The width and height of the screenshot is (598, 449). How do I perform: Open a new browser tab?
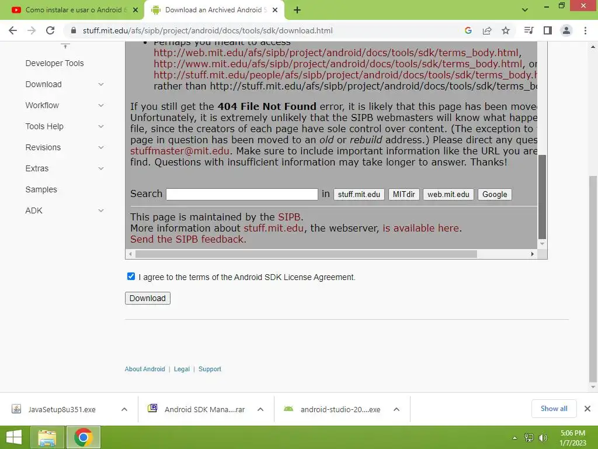point(297,10)
